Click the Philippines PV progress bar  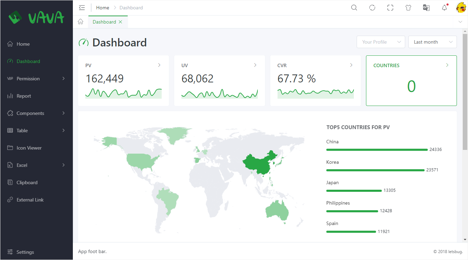352,211
